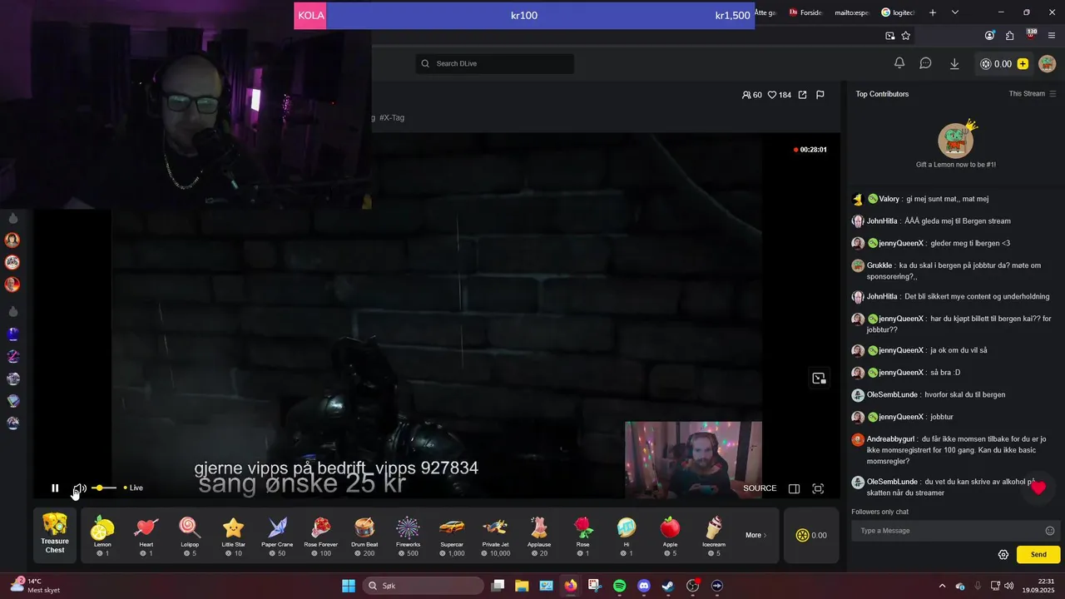Open Steam from the taskbar
The height and width of the screenshot is (599, 1065).
click(x=667, y=586)
